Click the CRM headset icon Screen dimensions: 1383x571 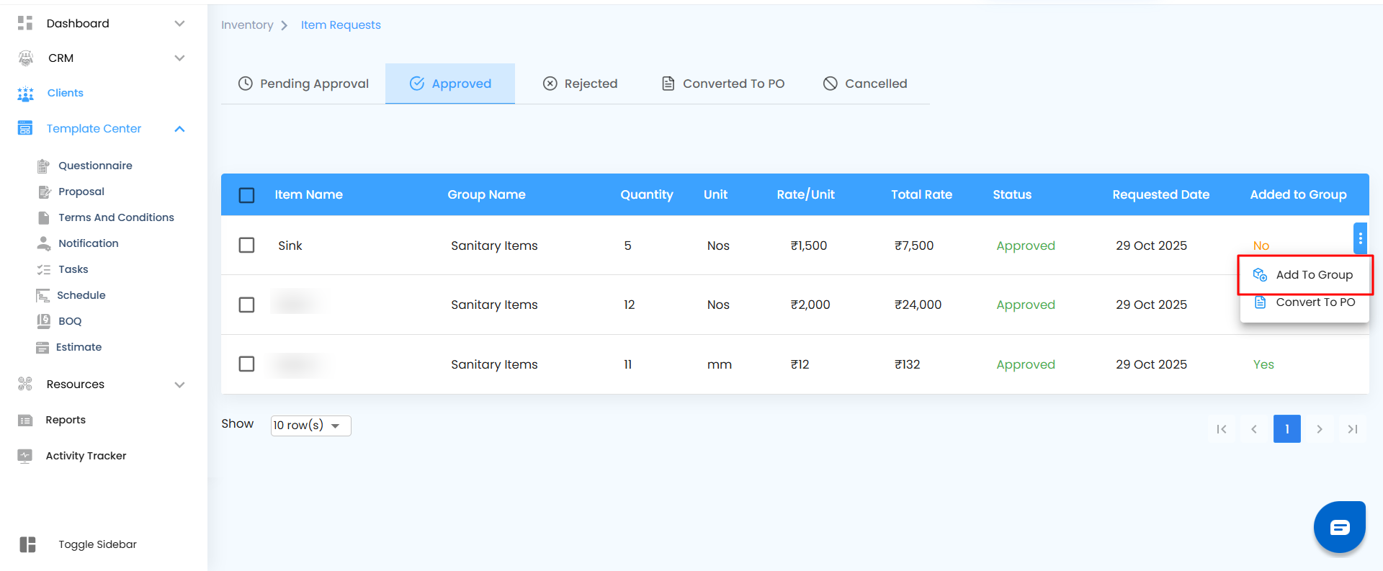tap(25, 58)
